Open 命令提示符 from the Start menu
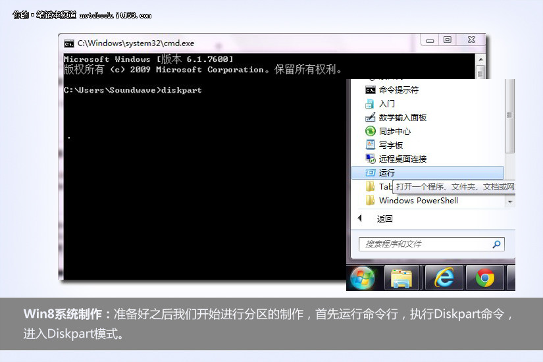 click(x=428, y=90)
